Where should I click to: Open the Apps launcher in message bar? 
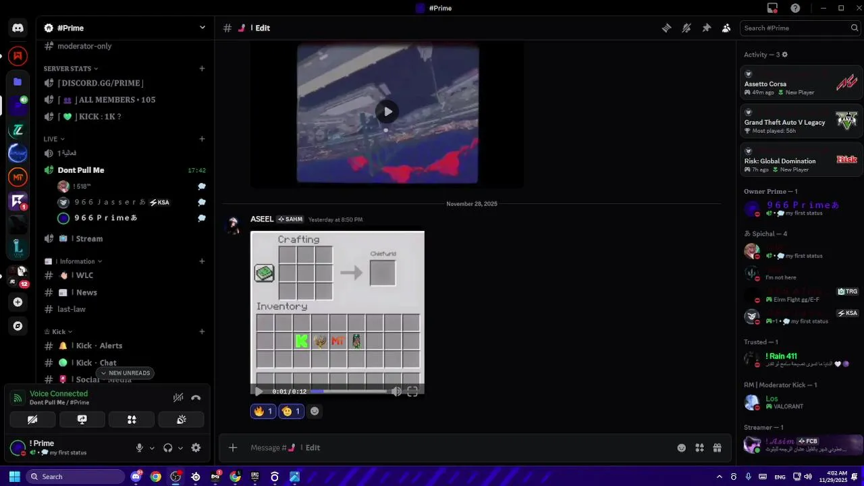[699, 448]
